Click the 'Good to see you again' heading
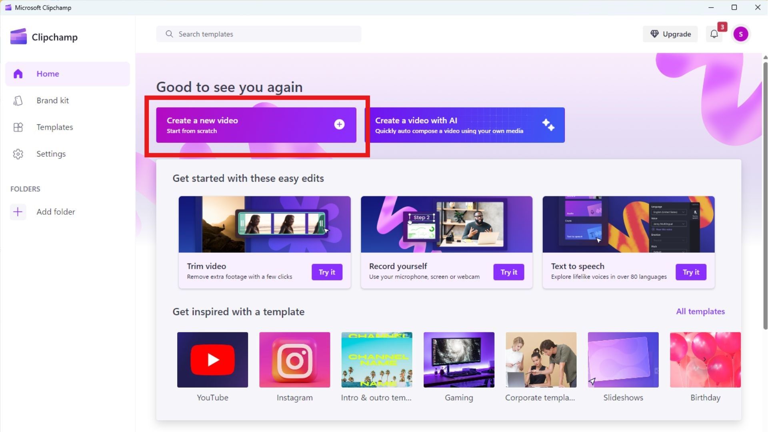The width and height of the screenshot is (768, 432). pyautogui.click(x=229, y=87)
